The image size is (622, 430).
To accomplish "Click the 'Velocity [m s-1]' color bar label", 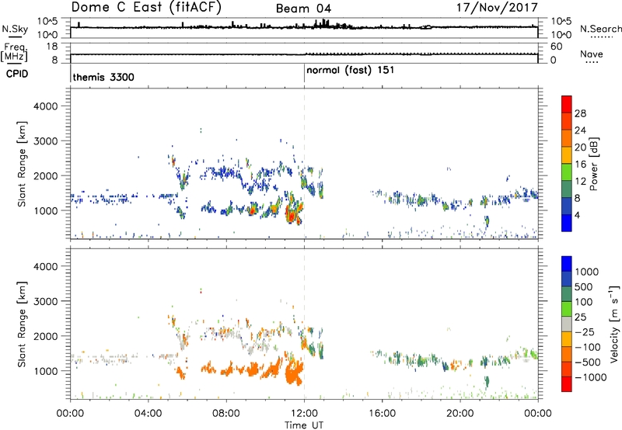I will 614,324.
